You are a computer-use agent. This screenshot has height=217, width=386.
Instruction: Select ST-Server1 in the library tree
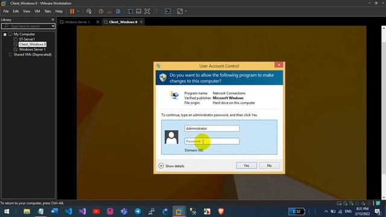[27, 39]
